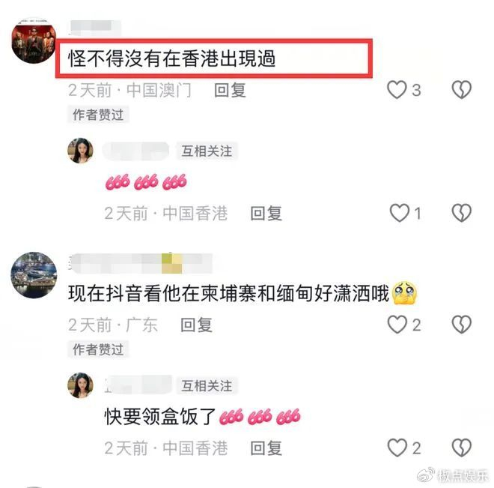494x488 pixels.
Task: Reply to the 快要领盒饭了 comment
Action: point(266,448)
